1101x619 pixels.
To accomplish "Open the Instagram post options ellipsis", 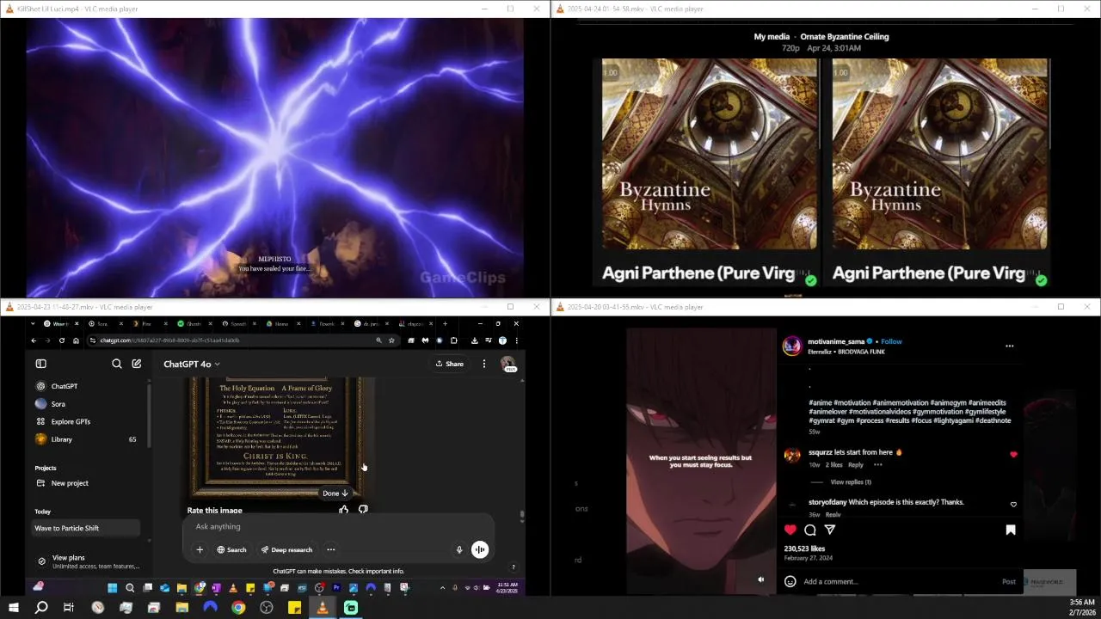I will (1010, 346).
